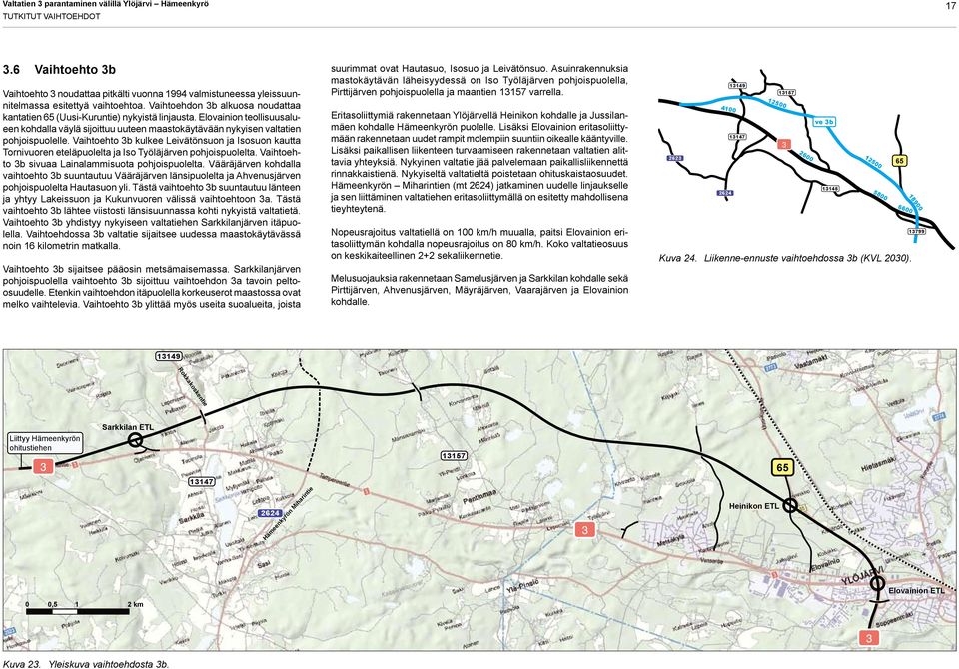Screen dimensions: 959x669
Task: Click red route 3 shield near Metsäkylä
Action: click(x=584, y=529)
